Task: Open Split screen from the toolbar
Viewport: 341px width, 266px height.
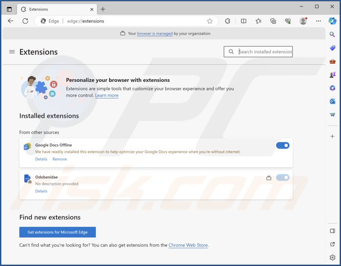Action: point(243,21)
